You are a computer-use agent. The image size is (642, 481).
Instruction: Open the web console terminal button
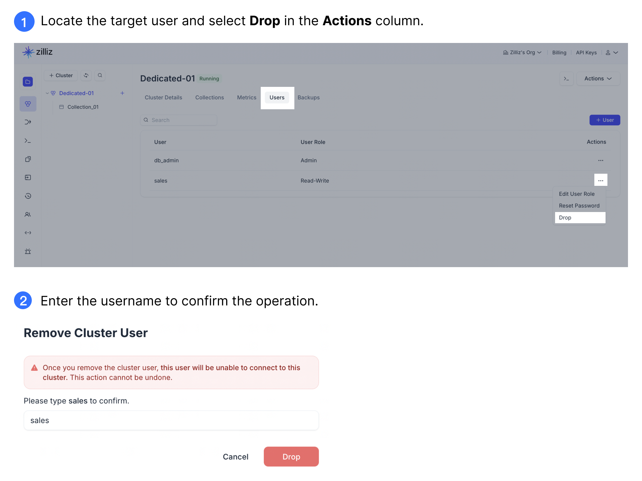[567, 78]
